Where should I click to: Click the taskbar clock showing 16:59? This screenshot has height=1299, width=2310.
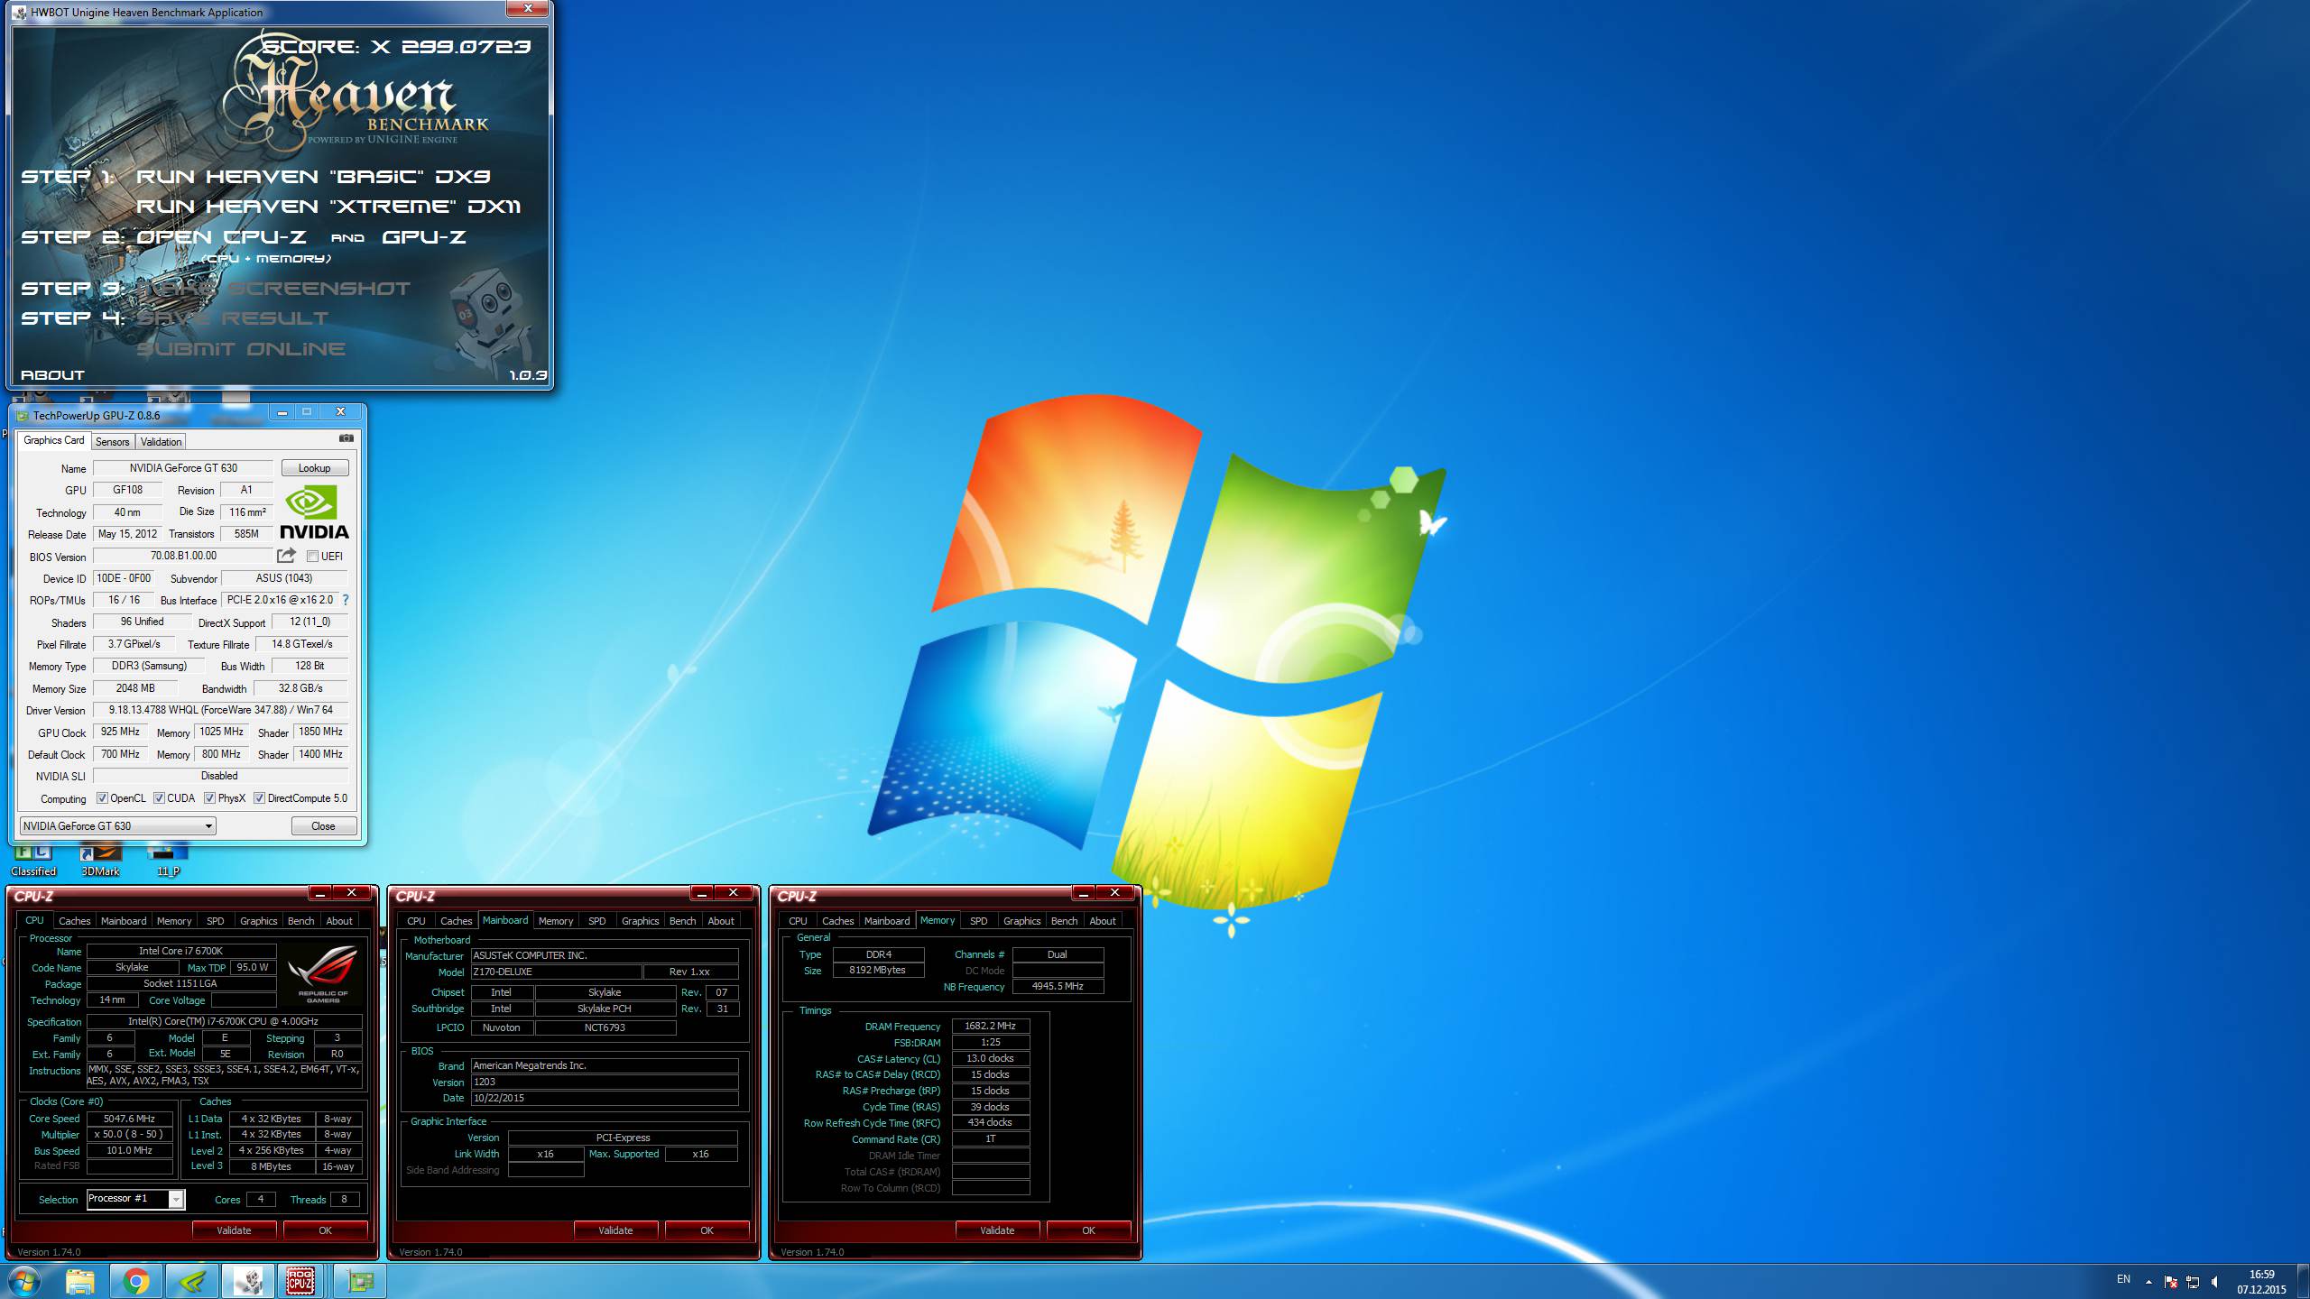coord(2261,1282)
